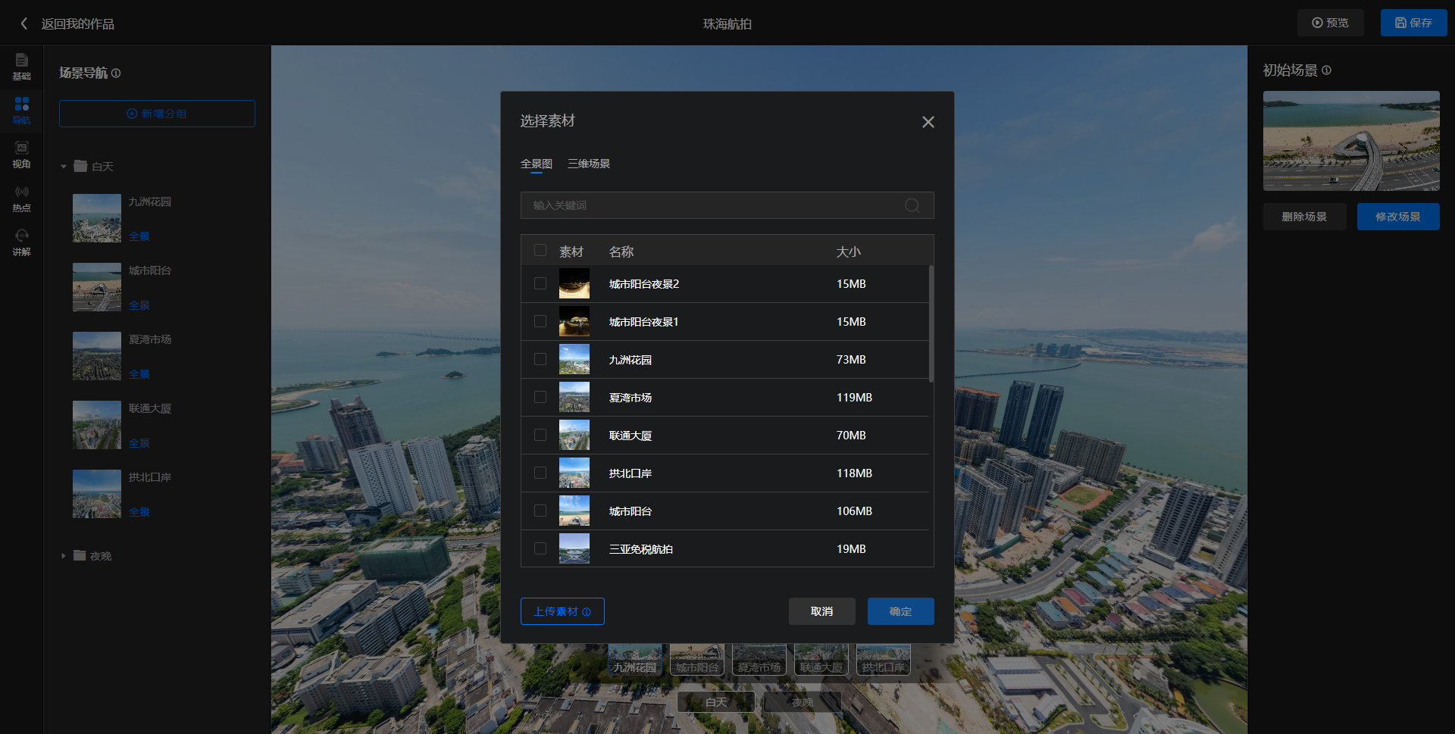This screenshot has height=734, width=1455.
Task: Close the 选择素材 dialog
Action: point(928,122)
